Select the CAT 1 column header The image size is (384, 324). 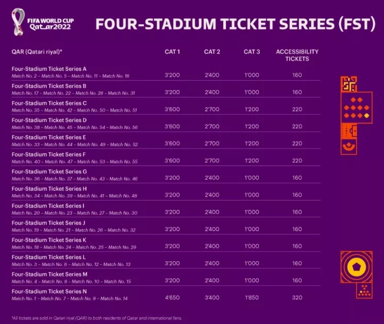point(172,52)
